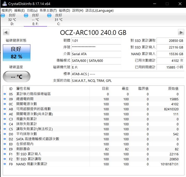The image size is (186, 177).
Task: Click status dot for attribute 0C row
Action: pyautogui.click(x=5, y=104)
